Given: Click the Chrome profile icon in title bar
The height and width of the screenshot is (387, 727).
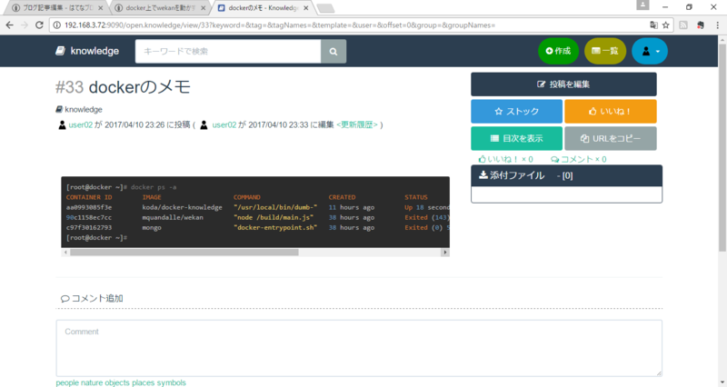Looking at the screenshot, I should [642, 5].
